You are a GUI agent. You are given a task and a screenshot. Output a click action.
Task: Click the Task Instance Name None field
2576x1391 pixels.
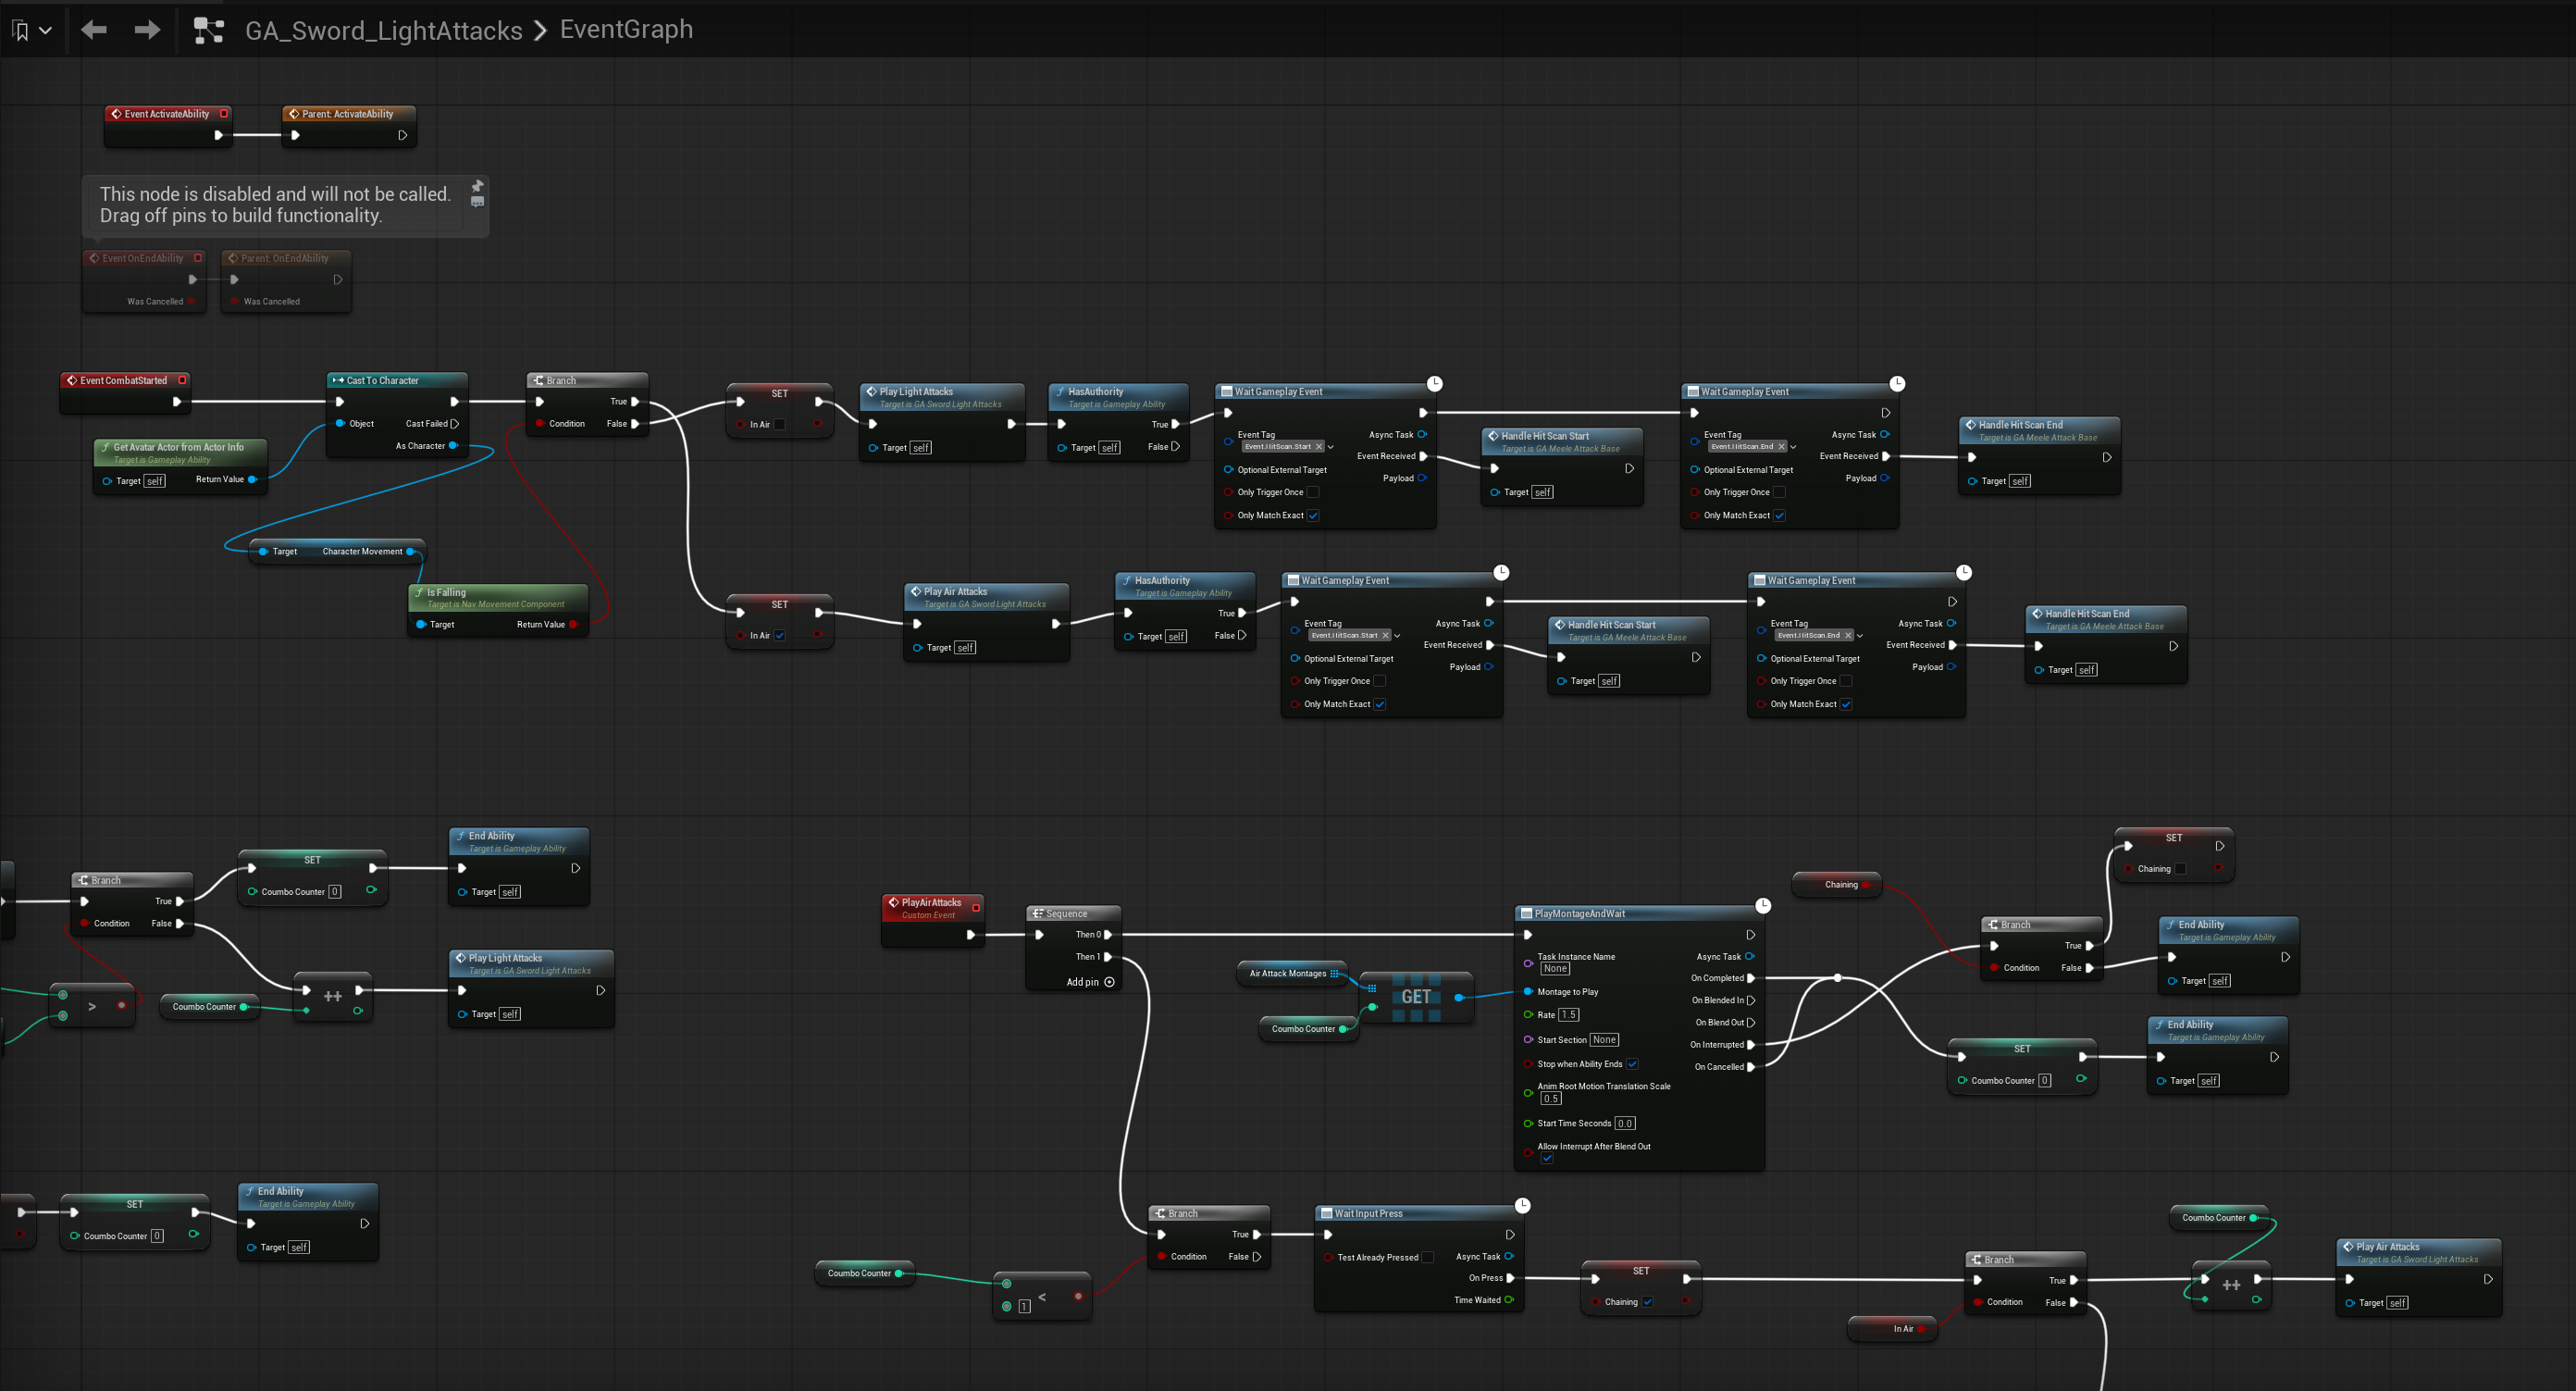(1555, 968)
